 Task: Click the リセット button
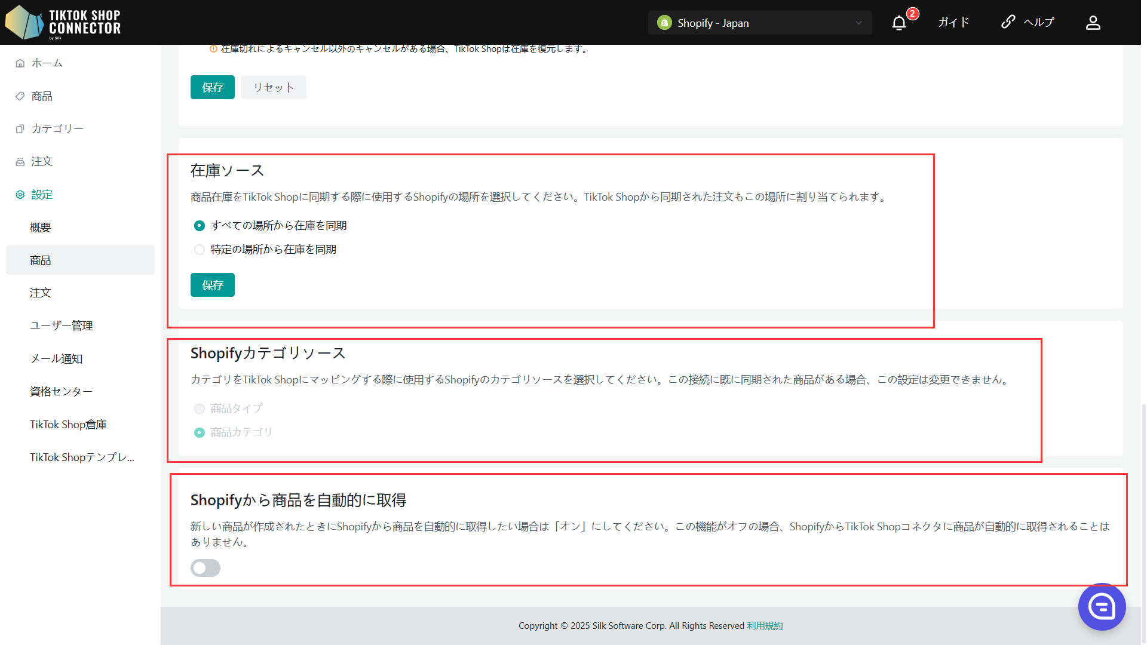point(274,87)
